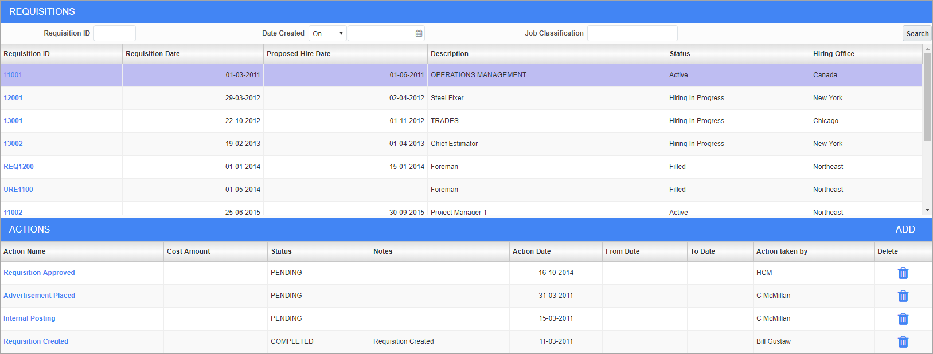Delete the Requisition Approved action
Screen dimensions: 933x354
[x=903, y=273]
